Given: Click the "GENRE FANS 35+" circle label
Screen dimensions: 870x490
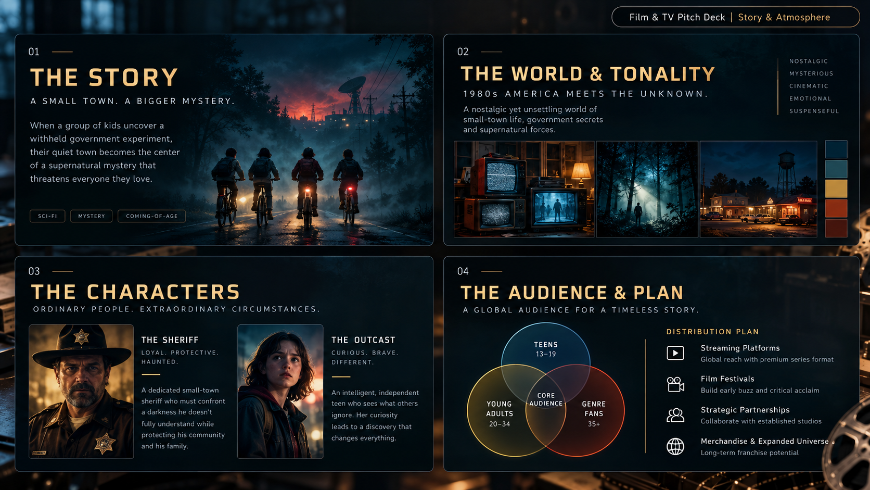Looking at the screenshot, I should coord(594,414).
